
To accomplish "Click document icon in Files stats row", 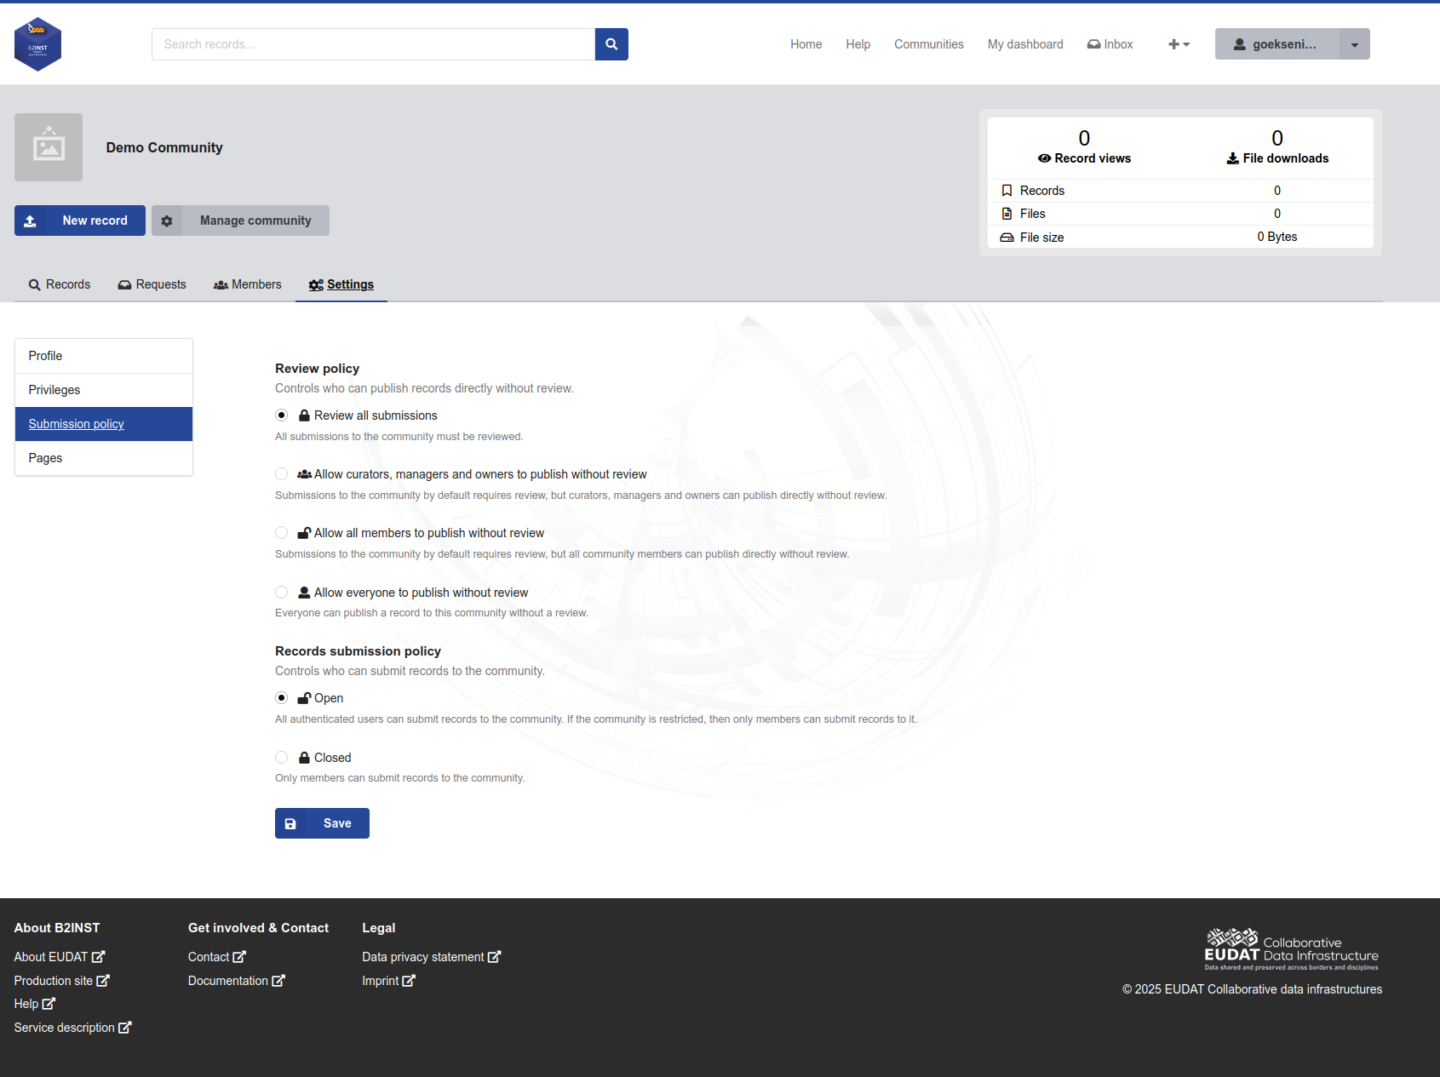I will tap(1007, 214).
